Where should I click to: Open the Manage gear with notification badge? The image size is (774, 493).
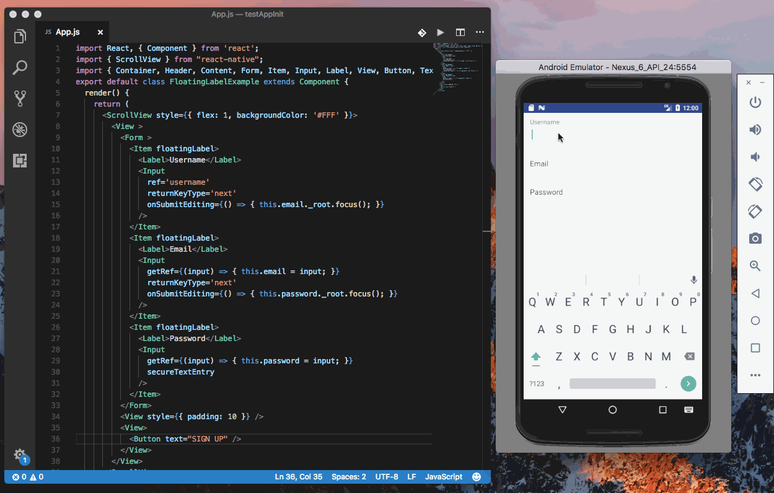point(20,455)
